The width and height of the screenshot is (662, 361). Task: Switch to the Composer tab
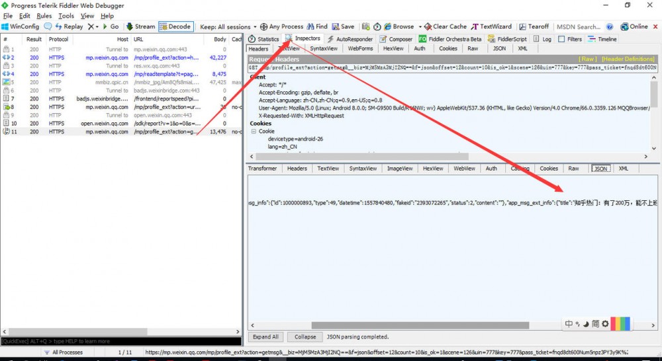click(x=396, y=39)
